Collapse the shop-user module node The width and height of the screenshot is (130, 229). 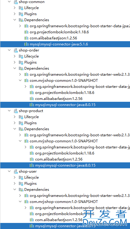tap(9, 171)
